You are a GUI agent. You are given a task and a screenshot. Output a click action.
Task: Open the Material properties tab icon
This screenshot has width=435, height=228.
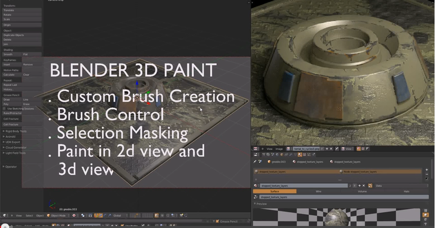coord(300,155)
